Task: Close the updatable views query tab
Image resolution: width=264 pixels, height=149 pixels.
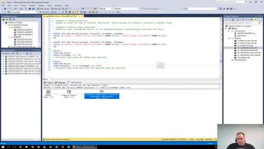Action: click(82, 16)
